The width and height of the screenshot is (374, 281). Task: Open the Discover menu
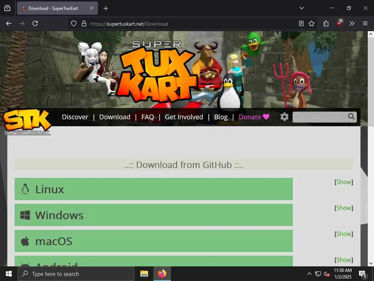tap(75, 117)
